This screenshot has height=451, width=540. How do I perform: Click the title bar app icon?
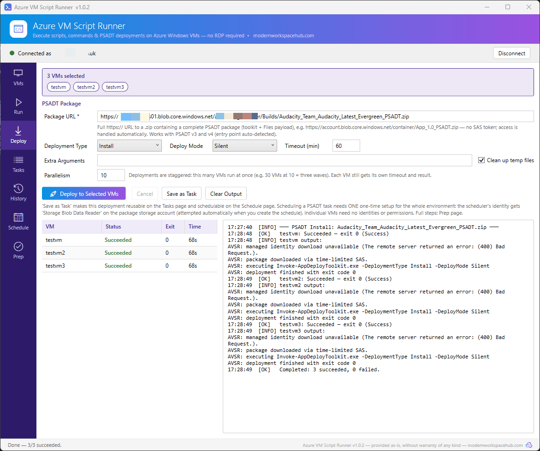click(x=7, y=7)
